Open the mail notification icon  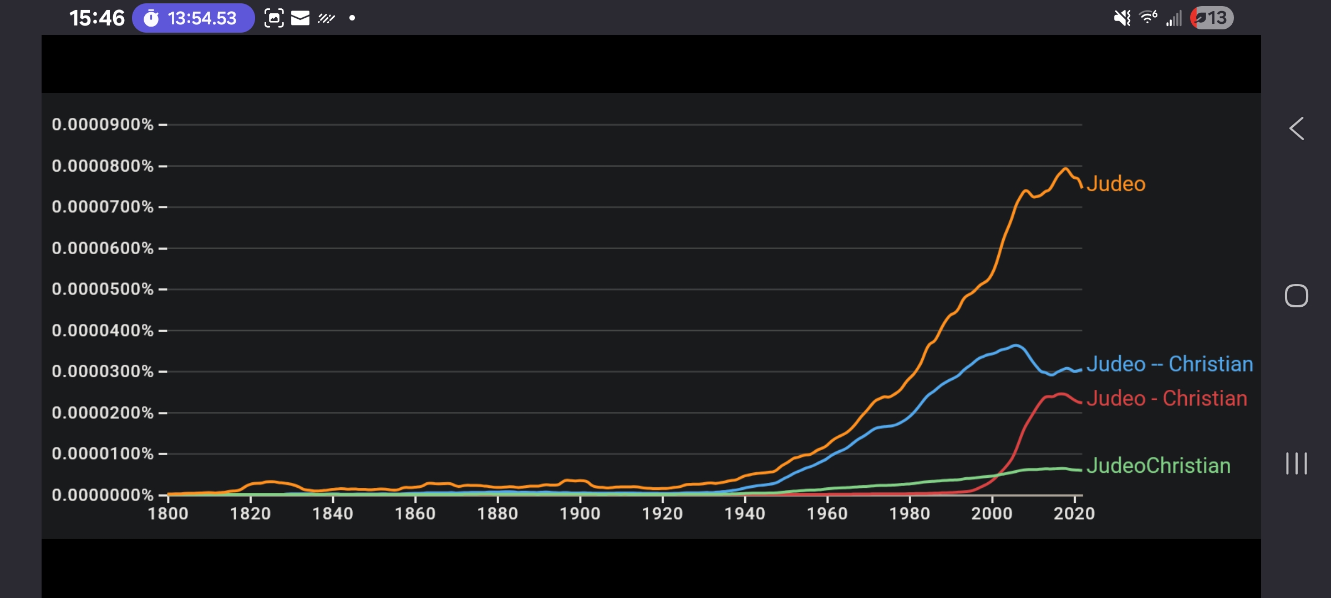point(300,18)
